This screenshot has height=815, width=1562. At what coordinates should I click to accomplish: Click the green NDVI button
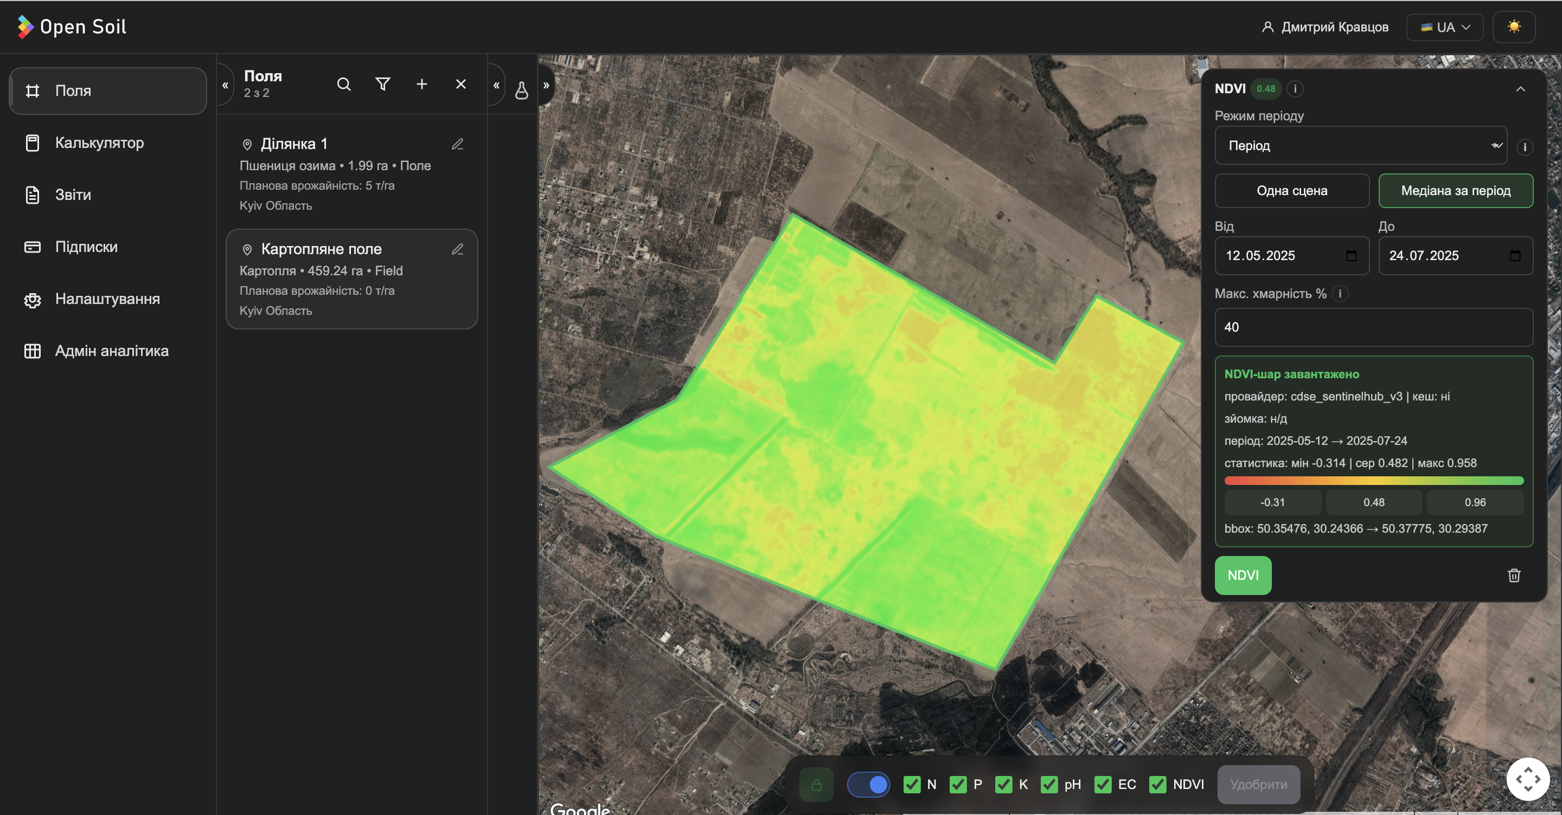pyautogui.click(x=1243, y=575)
